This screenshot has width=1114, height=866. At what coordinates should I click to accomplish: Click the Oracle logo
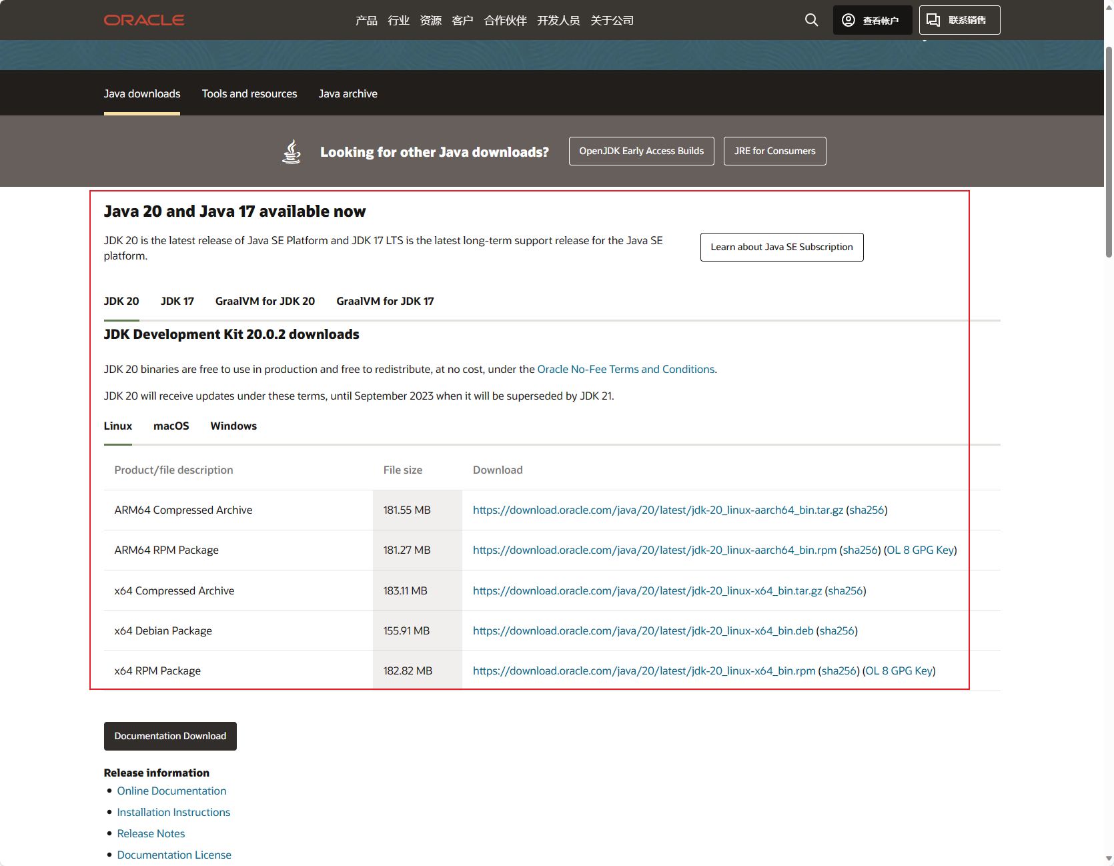144,20
